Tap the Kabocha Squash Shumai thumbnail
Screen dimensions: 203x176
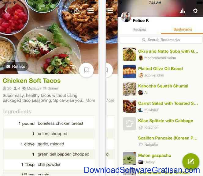(x=129, y=89)
